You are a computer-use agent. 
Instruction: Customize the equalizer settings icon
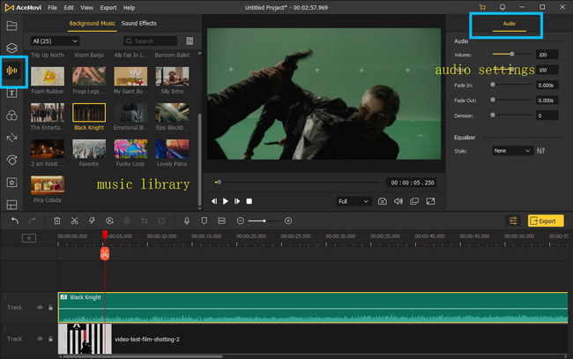541,151
